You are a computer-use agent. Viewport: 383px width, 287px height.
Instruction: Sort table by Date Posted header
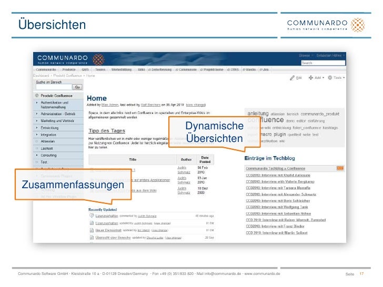tap(205, 160)
